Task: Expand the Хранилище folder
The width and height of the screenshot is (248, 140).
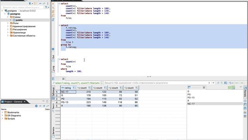Action: [8, 33]
